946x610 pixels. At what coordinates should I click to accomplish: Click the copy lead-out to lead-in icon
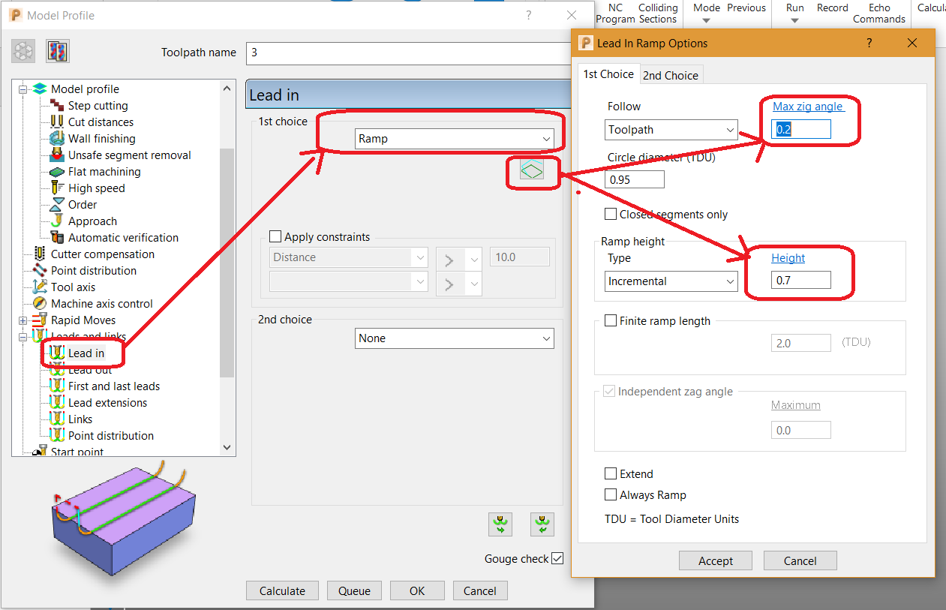pyautogui.click(x=542, y=524)
